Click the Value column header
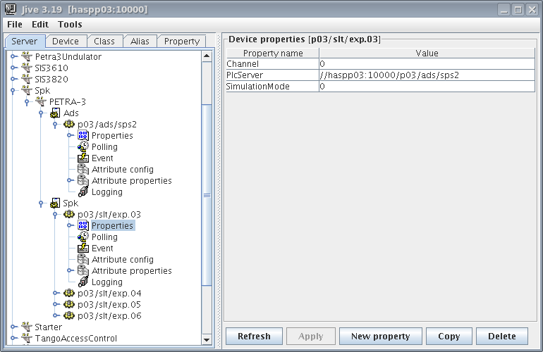The image size is (543, 352). 427,54
